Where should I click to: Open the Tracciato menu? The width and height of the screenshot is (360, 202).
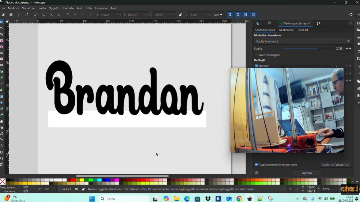coord(68,8)
